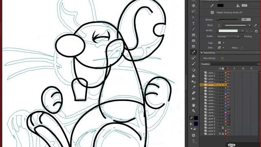Toggle Layer 9 outline color box
Screen dimensions: 261x147
pos(226,119)
